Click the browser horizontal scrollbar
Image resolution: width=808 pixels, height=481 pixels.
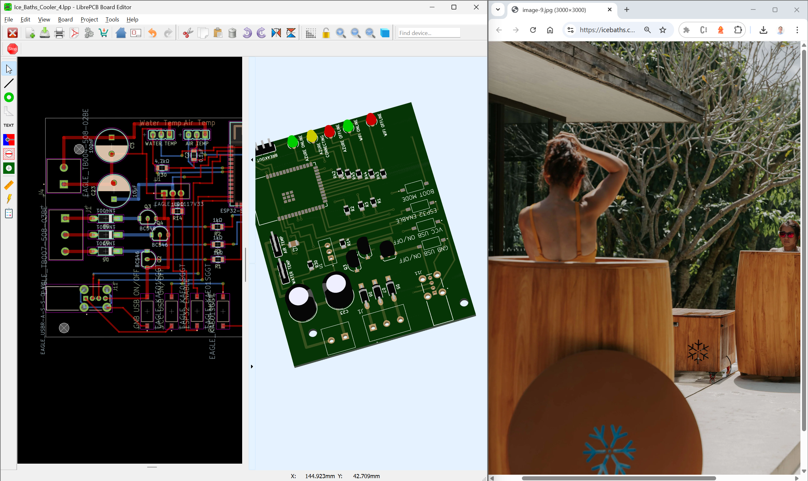[x=619, y=478]
